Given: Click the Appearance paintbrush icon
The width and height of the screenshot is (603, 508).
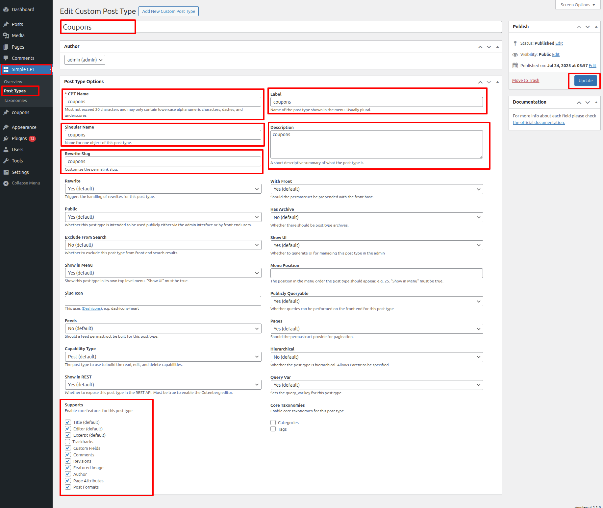Looking at the screenshot, I should (x=6, y=127).
